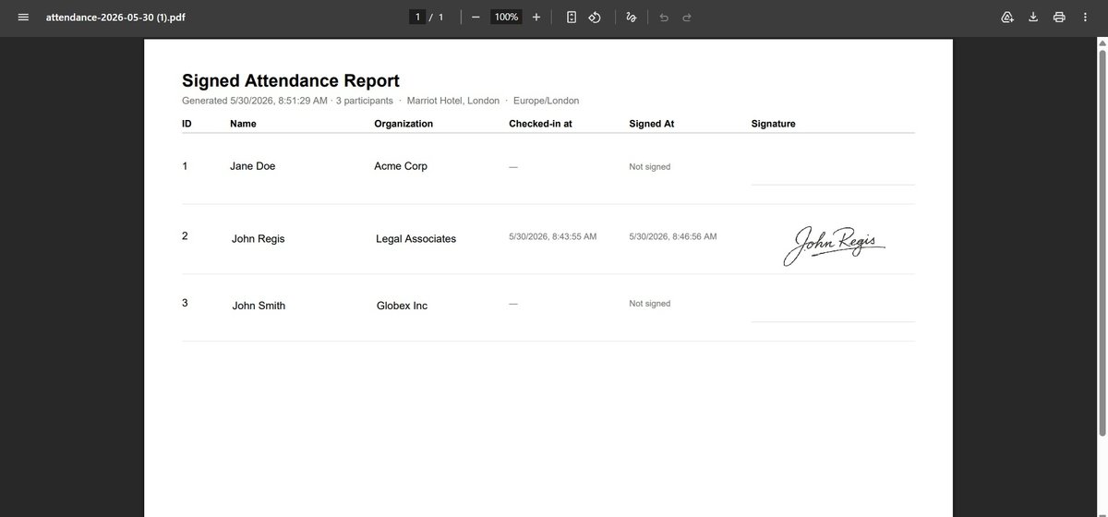Click the Generated 5/30/2026, 8:51:29 AM text

point(255,101)
